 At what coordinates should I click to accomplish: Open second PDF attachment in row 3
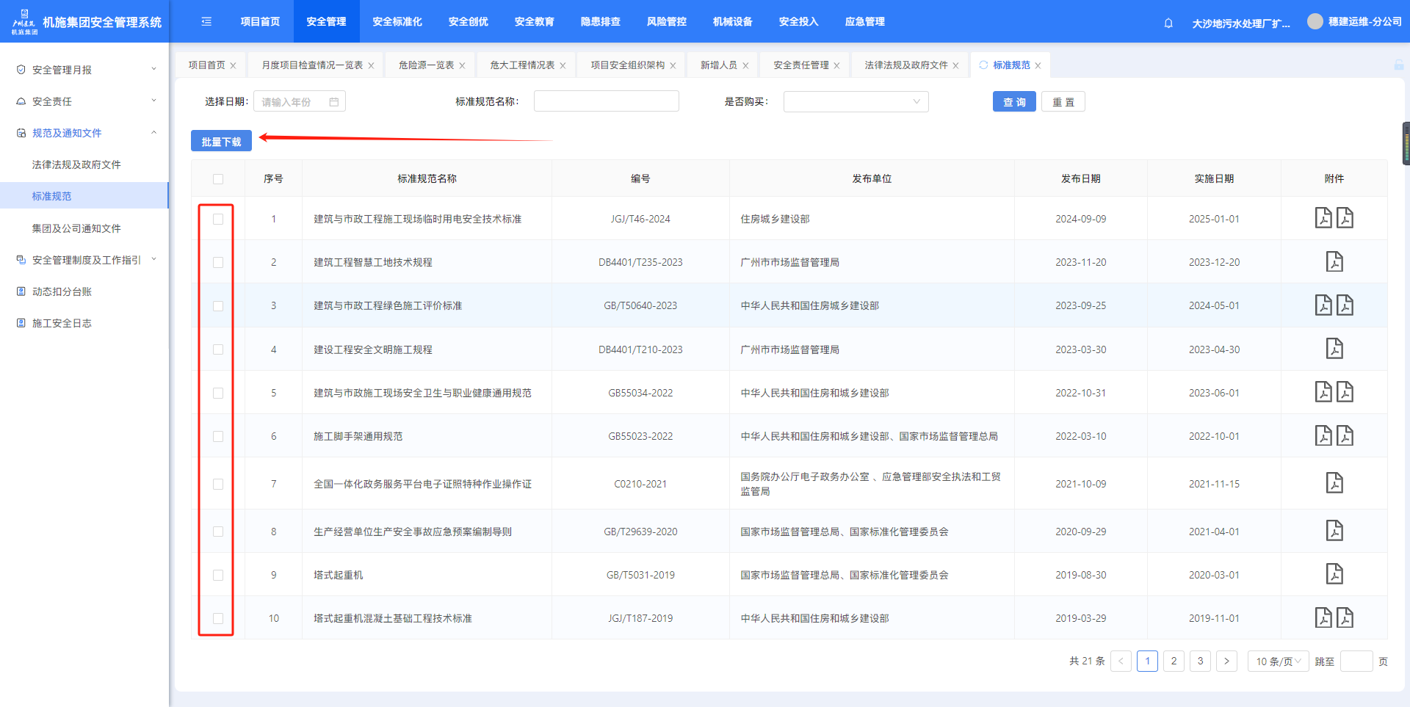point(1345,305)
